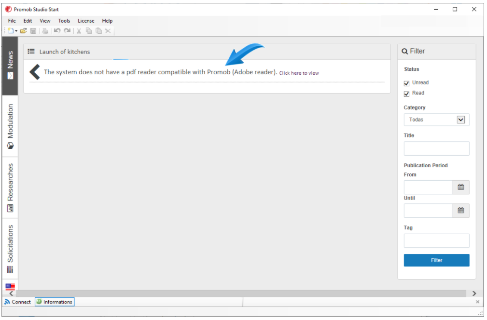The image size is (487, 320).
Task: Click the New file toolbar icon
Action: tap(11, 31)
